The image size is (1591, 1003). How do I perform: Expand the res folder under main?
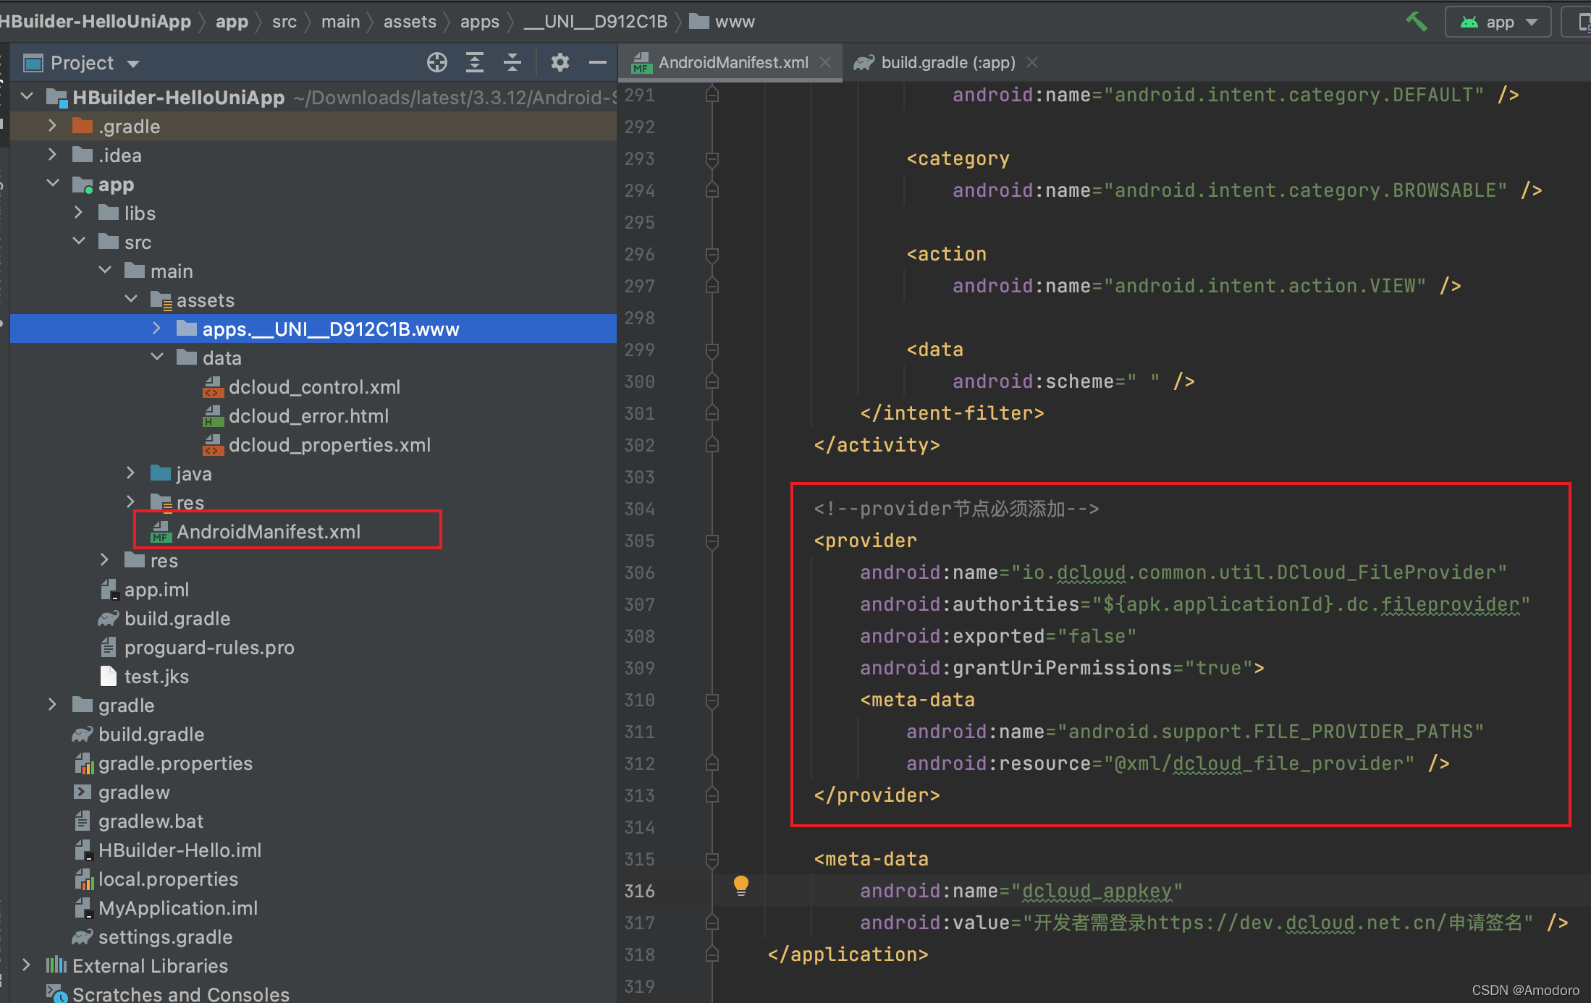(x=130, y=501)
